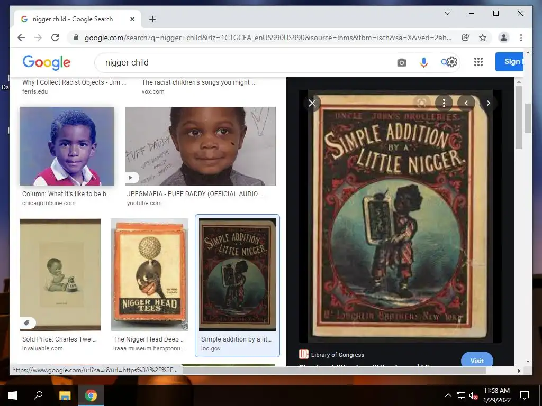
Task: Show the next image in preview
Action: (x=489, y=103)
